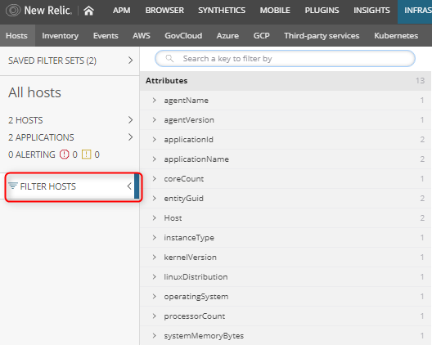
Task: Expand the kernelVersion attribute chevron
Action: [155, 258]
